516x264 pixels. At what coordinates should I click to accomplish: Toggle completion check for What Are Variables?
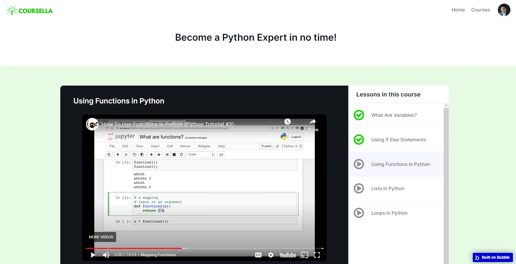[359, 115]
